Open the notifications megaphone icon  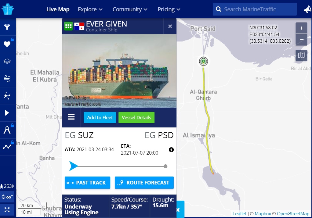coord(308,9)
